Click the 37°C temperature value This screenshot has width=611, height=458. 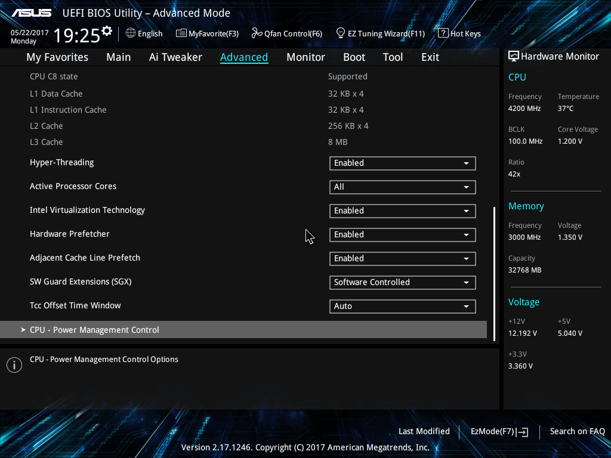(566, 109)
